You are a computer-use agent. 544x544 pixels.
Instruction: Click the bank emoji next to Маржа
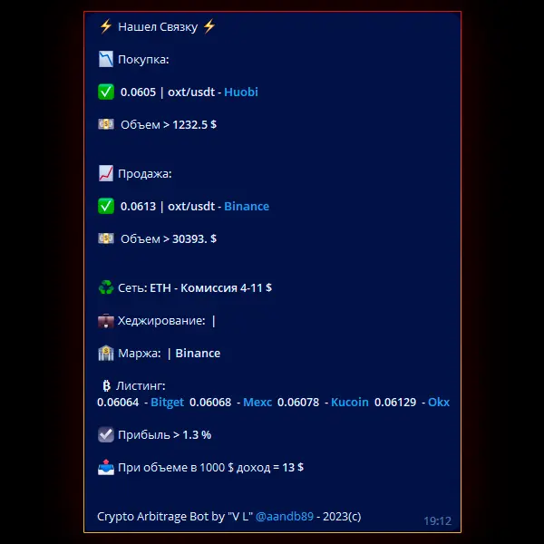tap(106, 354)
